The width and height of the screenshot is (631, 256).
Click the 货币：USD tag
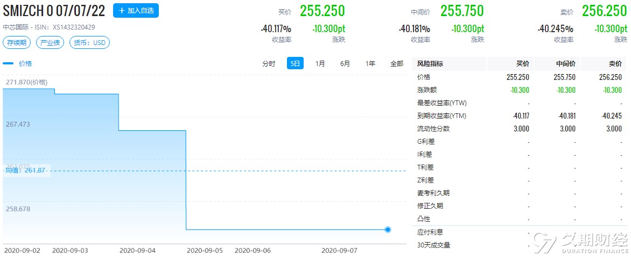89,42
